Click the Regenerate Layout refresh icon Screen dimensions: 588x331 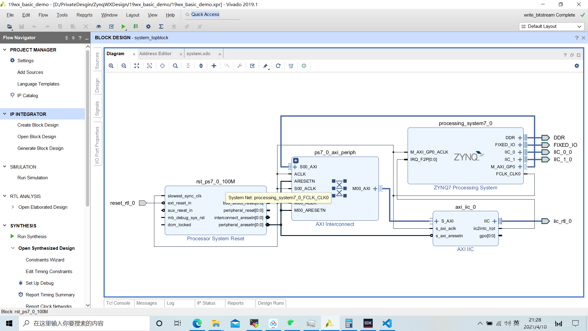(x=278, y=66)
